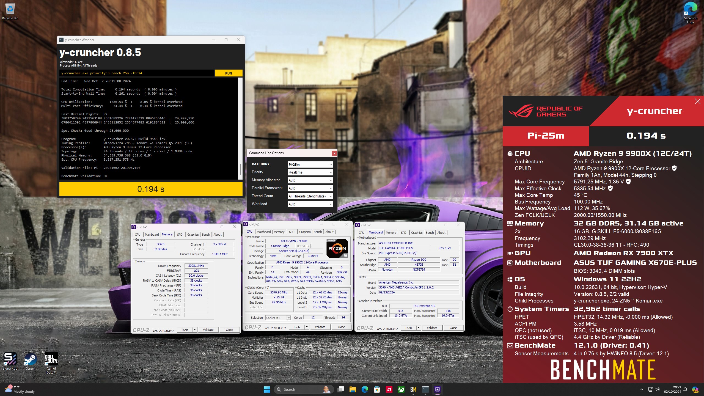Open the console window taskbar icon
The width and height of the screenshot is (704, 396).
[x=425, y=389]
